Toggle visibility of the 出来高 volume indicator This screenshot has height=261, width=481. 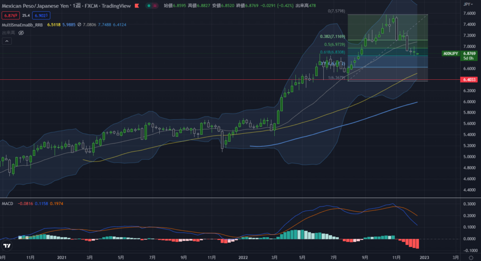pos(21,33)
